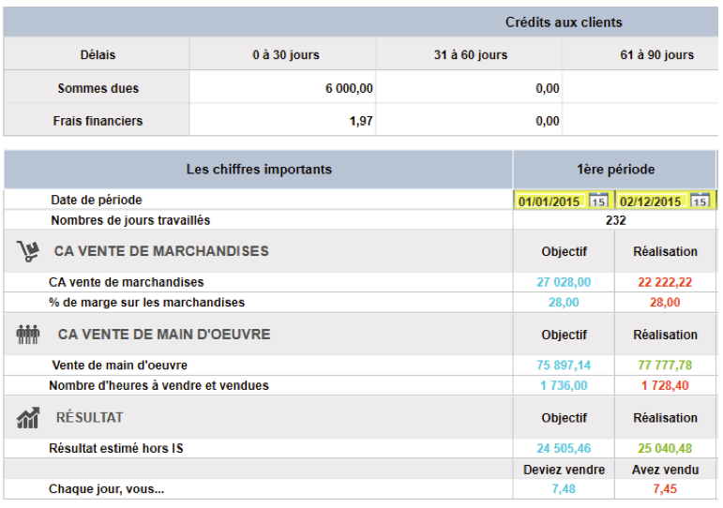Select the Les chiffres importants header
This screenshot has width=723, height=508.
coord(259,170)
